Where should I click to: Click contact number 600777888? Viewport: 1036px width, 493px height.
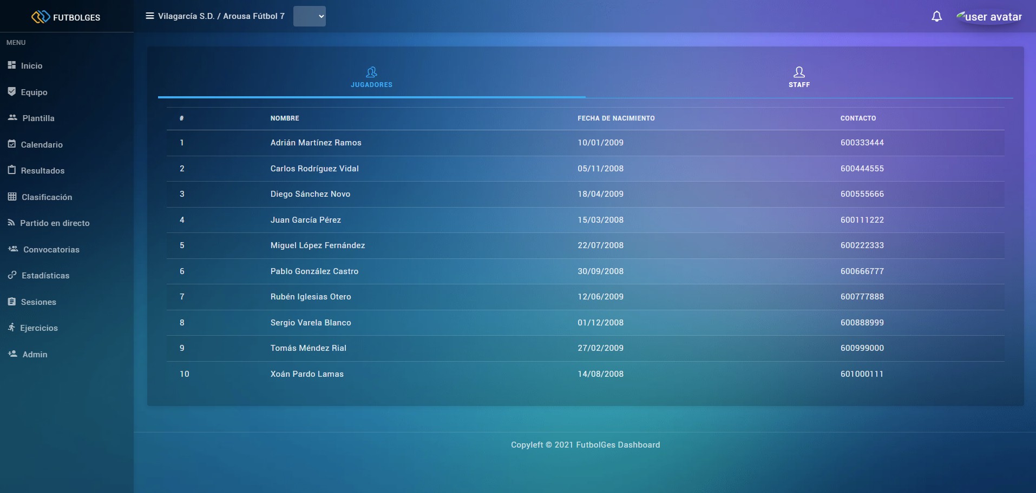(862, 297)
